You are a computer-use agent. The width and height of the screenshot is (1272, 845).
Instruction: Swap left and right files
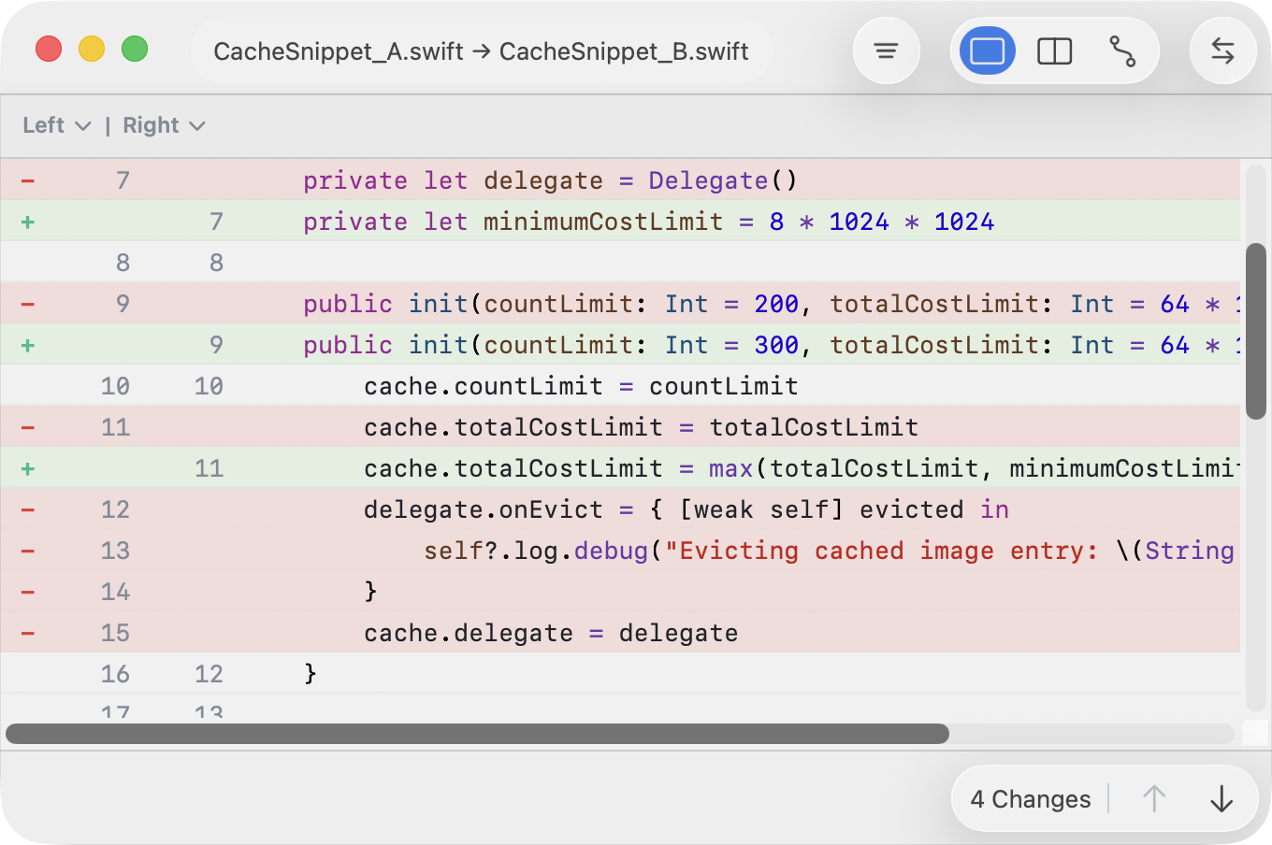(1222, 50)
